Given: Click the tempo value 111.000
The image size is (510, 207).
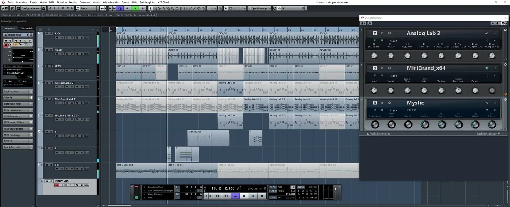Looking at the screenshot, I should click(x=290, y=194).
